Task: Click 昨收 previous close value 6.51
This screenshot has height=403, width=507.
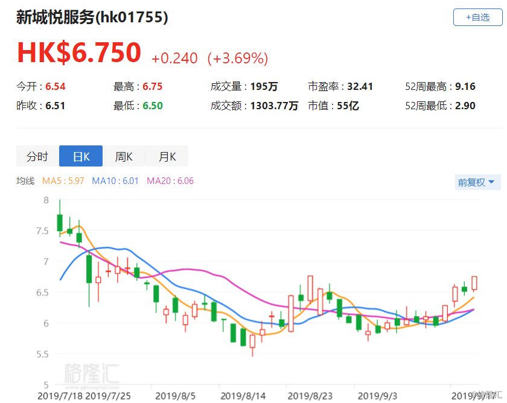Action: (x=56, y=106)
